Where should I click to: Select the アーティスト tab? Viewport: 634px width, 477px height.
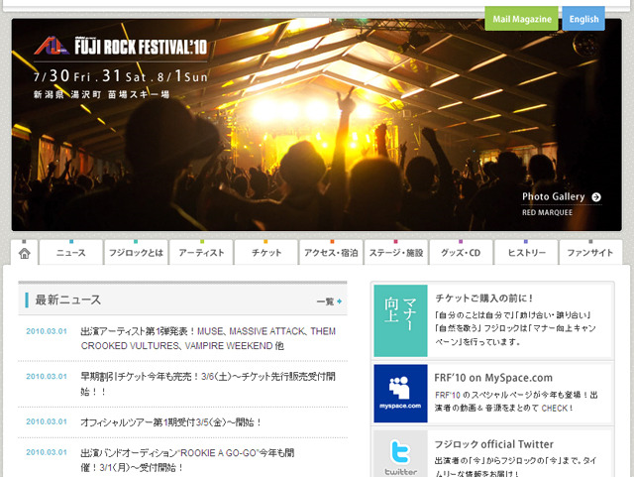201,252
